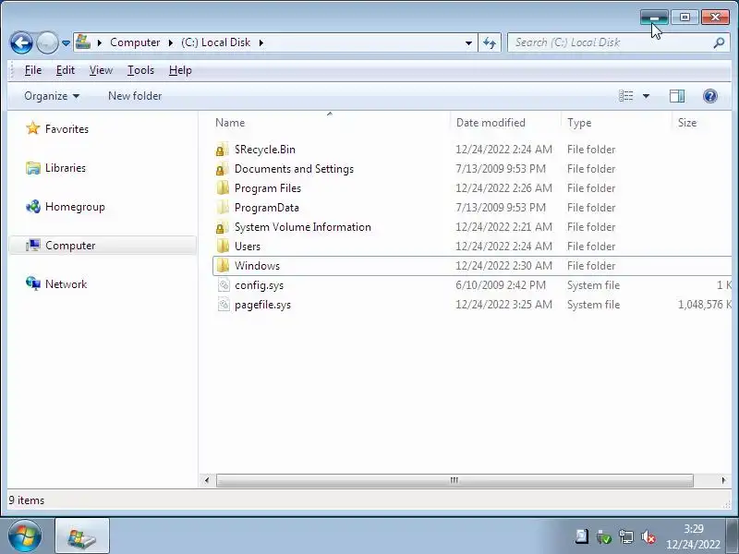Create a New folder

[135, 96]
